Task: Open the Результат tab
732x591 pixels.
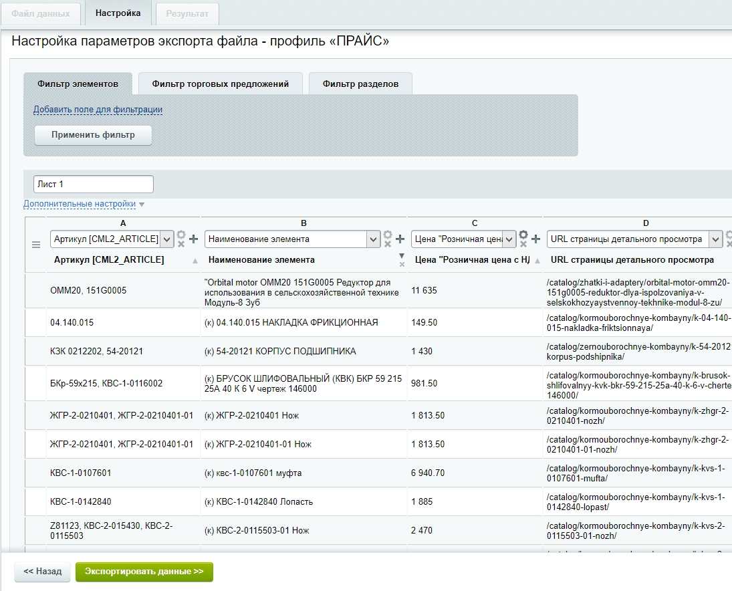Action: coord(187,13)
